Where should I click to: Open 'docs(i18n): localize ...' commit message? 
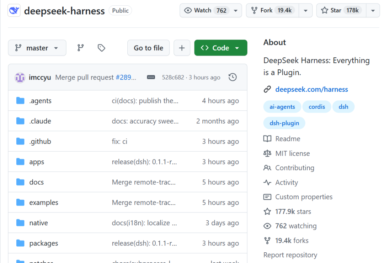tap(144, 223)
